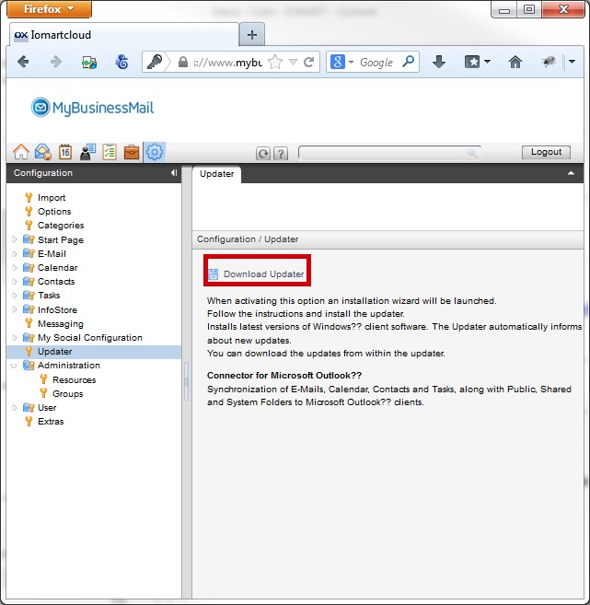This screenshot has width=590, height=605.
Task: Open the InfoStore briefcase icon
Action: tap(132, 152)
